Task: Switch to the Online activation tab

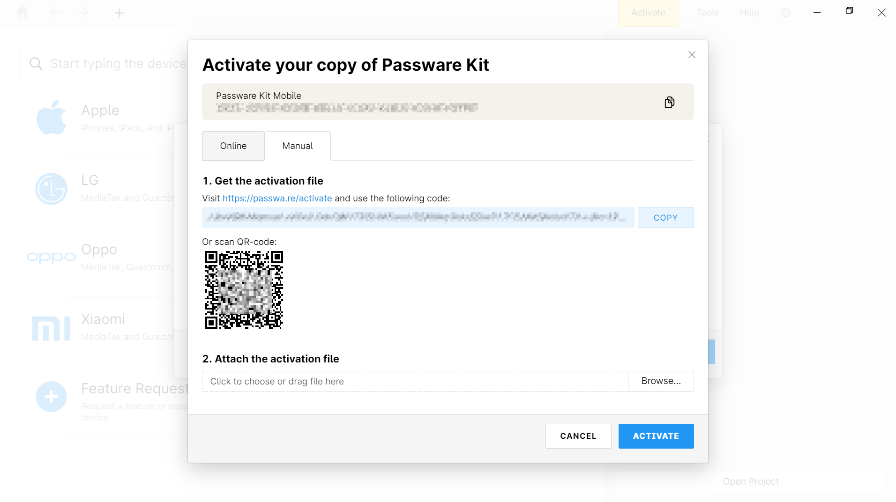Action: point(233,146)
